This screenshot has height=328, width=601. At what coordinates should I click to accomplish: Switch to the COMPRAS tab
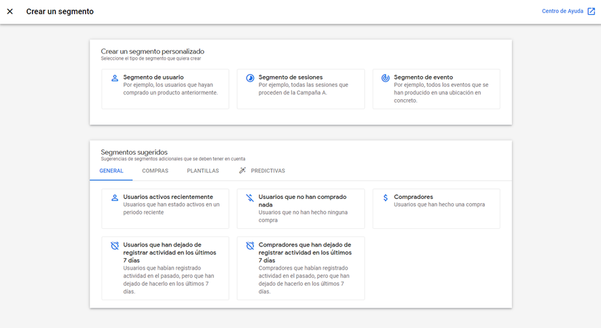156,171
